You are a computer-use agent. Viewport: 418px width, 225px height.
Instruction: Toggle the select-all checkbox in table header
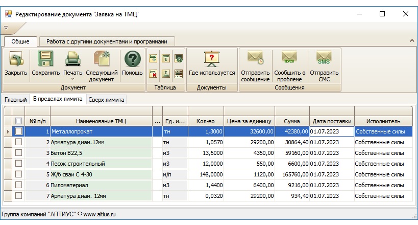[x=18, y=121]
